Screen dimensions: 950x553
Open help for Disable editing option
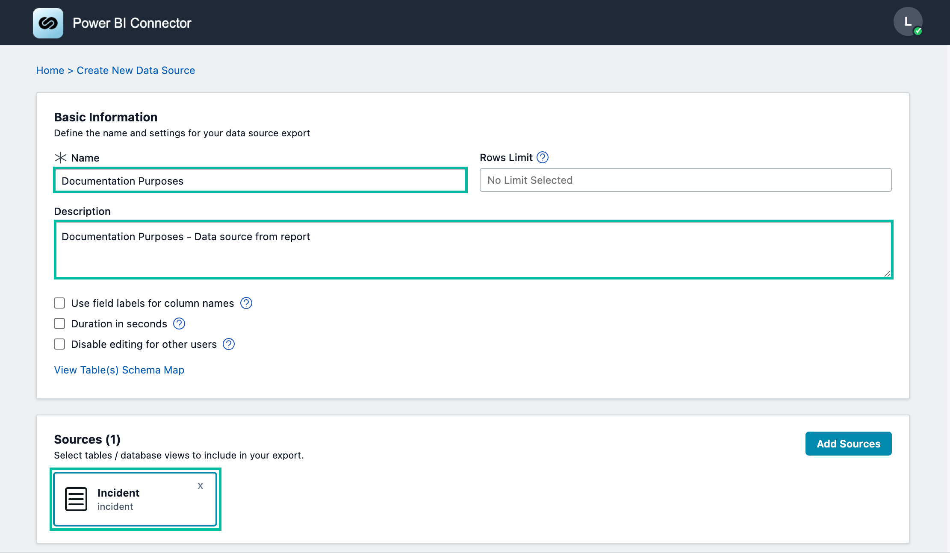229,344
